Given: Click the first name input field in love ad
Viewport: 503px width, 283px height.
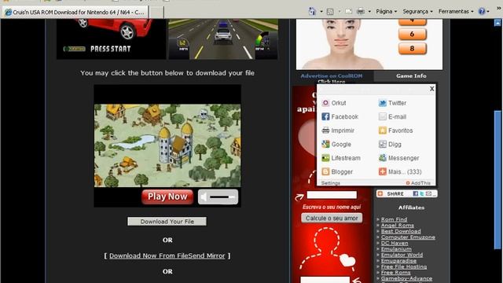Looking at the screenshot, I should point(332,195).
